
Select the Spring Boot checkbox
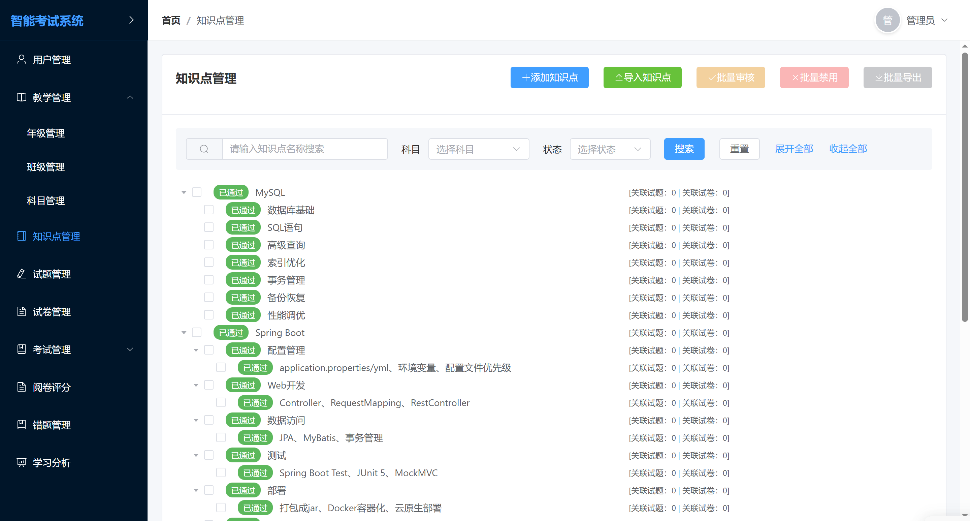[x=197, y=332]
